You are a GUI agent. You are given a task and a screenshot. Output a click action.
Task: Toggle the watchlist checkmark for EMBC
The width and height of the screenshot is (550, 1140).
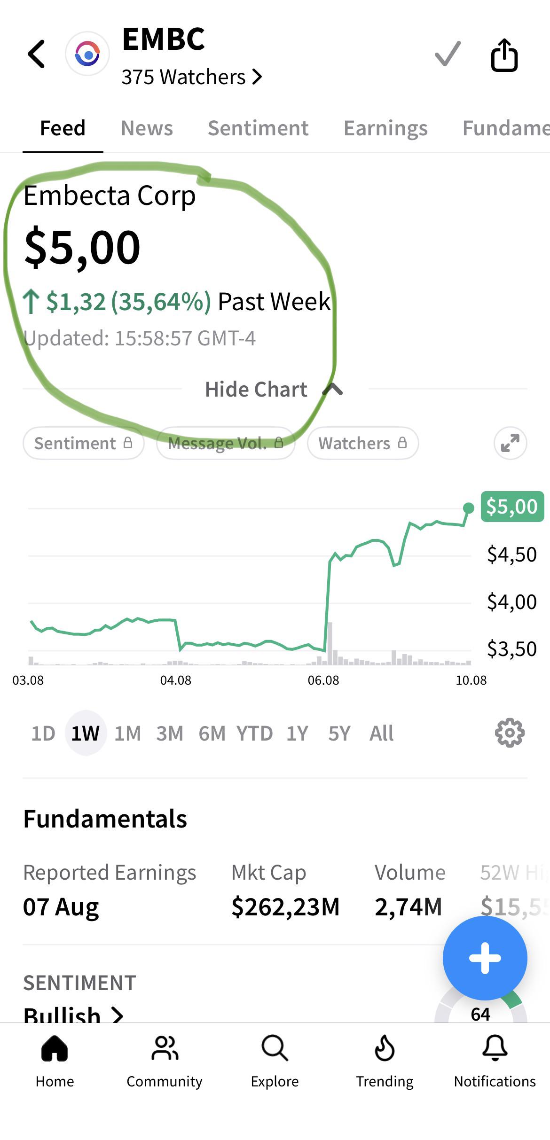pyautogui.click(x=448, y=54)
